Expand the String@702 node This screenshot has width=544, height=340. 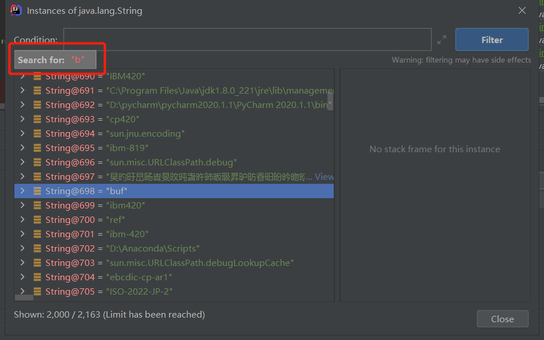click(x=22, y=249)
